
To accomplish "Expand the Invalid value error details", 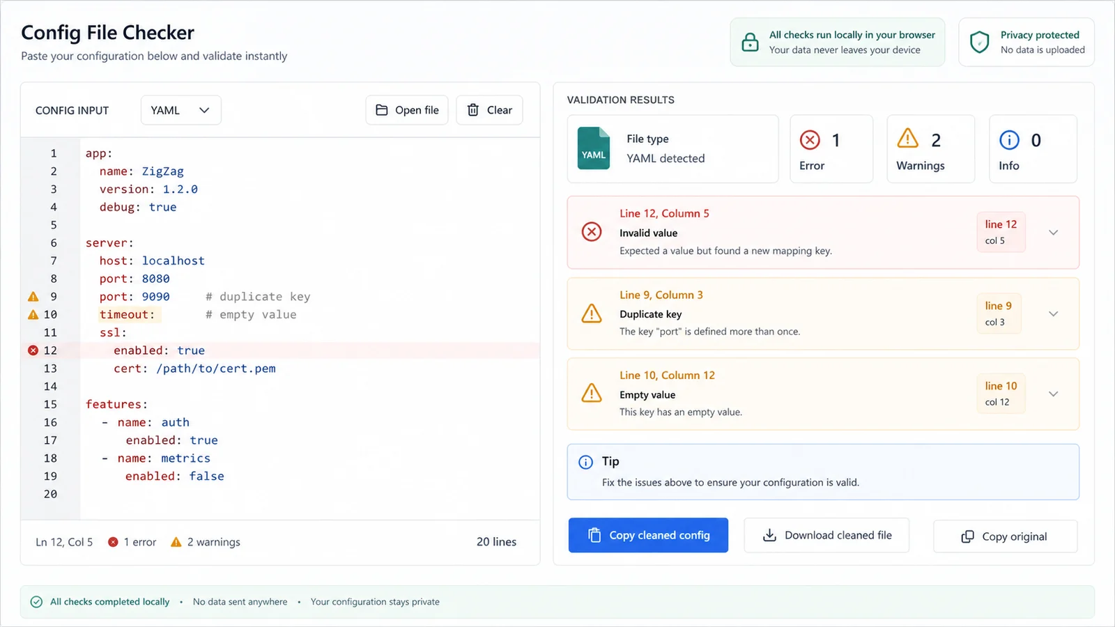I will point(1054,233).
